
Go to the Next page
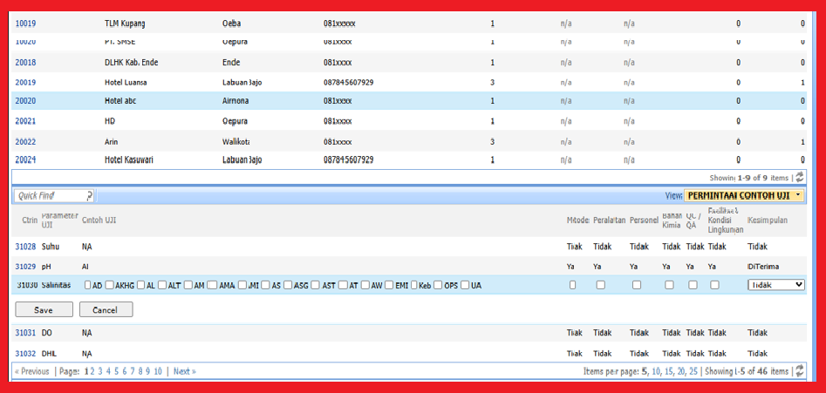(x=184, y=371)
